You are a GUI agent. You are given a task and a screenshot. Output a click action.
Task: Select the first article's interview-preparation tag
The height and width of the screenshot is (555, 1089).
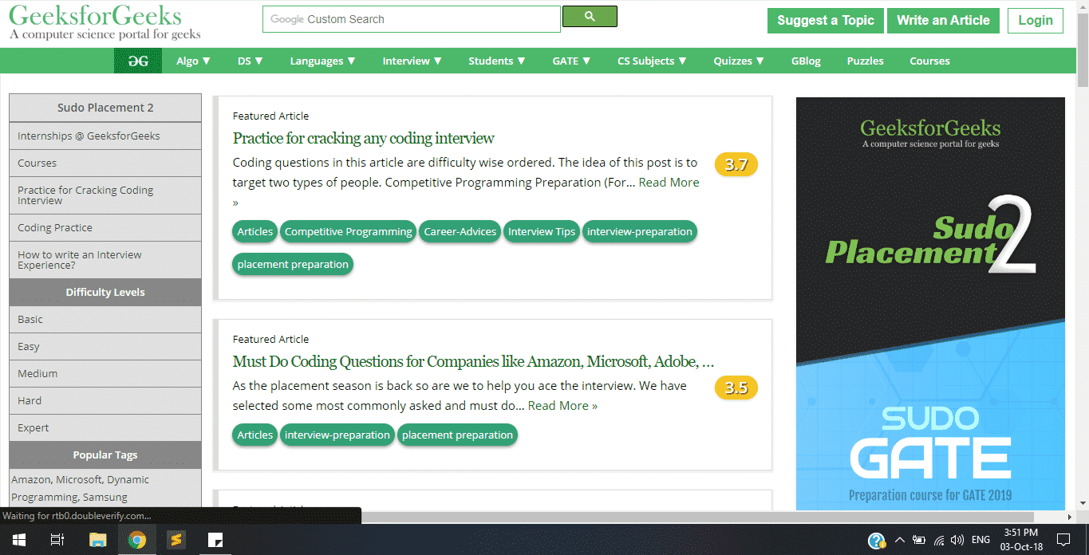click(x=640, y=231)
